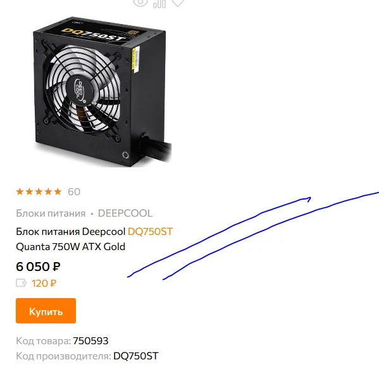The image size is (379, 384).
Task: Click the Quanta 750W ATX Gold title line
Action: [70, 246]
